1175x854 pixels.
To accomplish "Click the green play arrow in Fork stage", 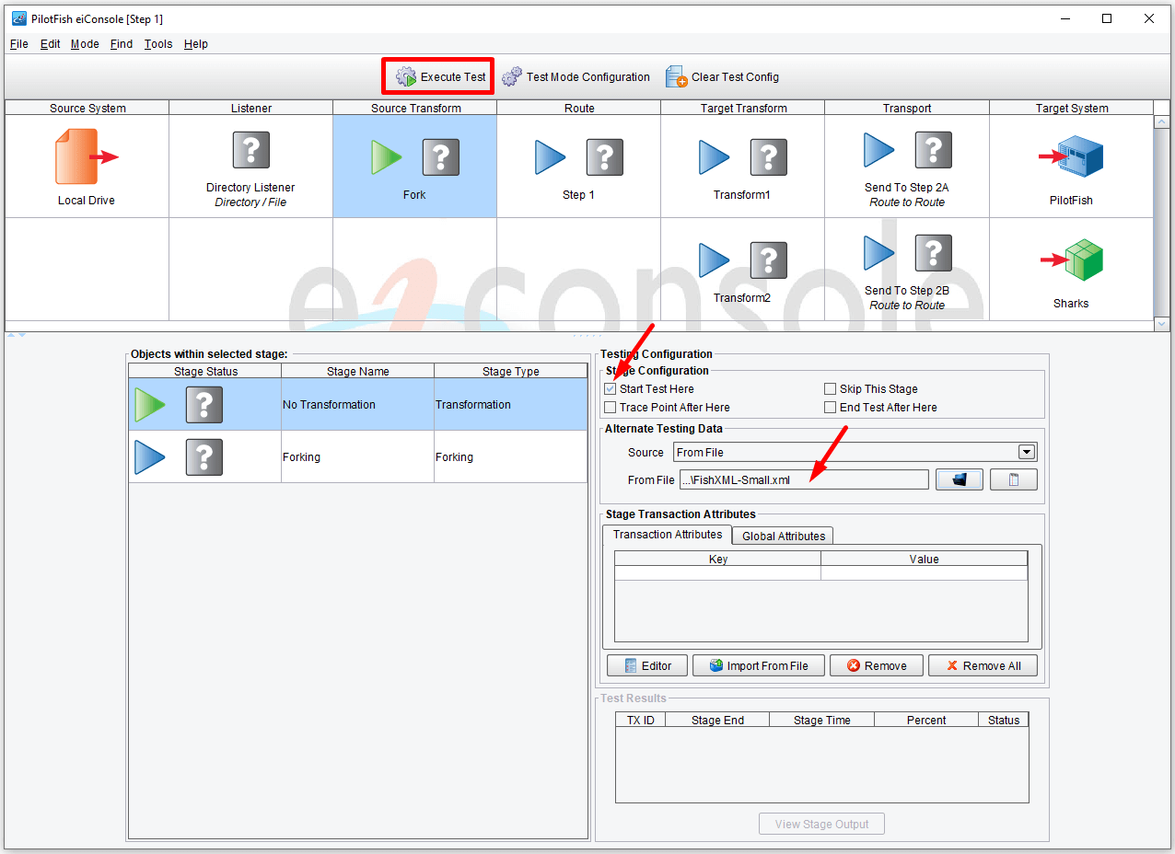I will tap(387, 157).
